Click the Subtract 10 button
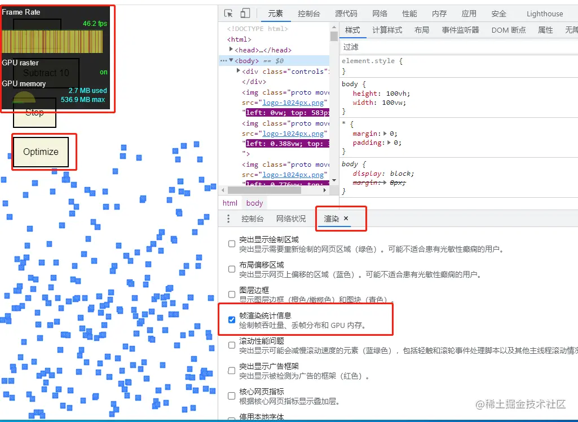Image resolution: width=578 pixels, height=422 pixels. tap(46, 73)
